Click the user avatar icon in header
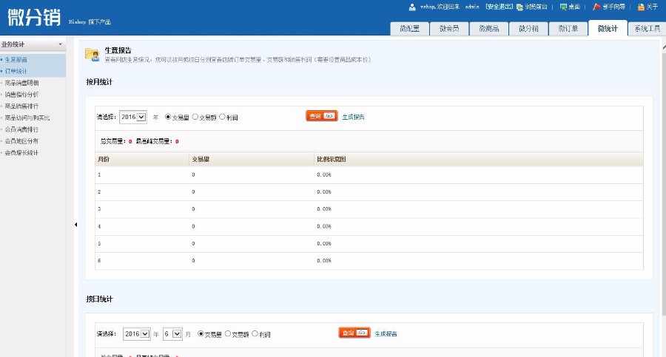Image resolution: width=666 pixels, height=357 pixels. pos(411,7)
